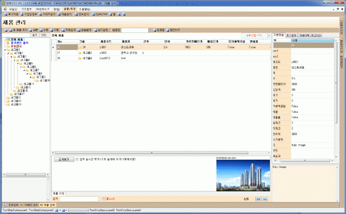Switch to the 거래내역 tab in right panel
Image resolution: width=346 pixels, height=214 pixels.
click(x=310, y=35)
